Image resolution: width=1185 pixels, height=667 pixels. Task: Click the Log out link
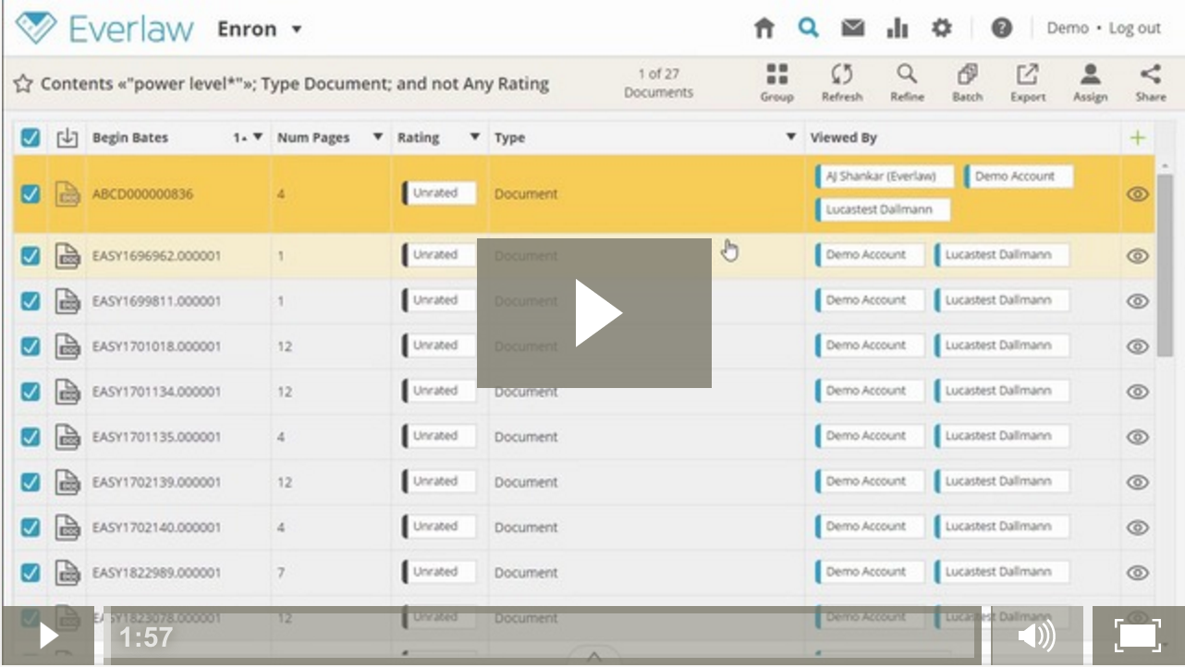pyautogui.click(x=1134, y=29)
